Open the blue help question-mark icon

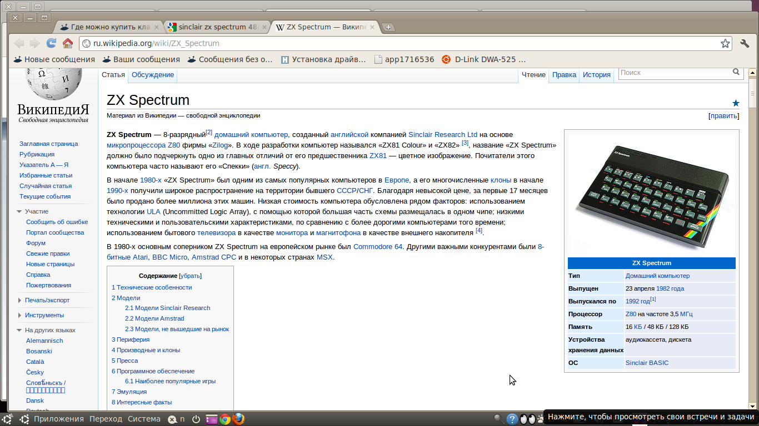click(x=512, y=419)
